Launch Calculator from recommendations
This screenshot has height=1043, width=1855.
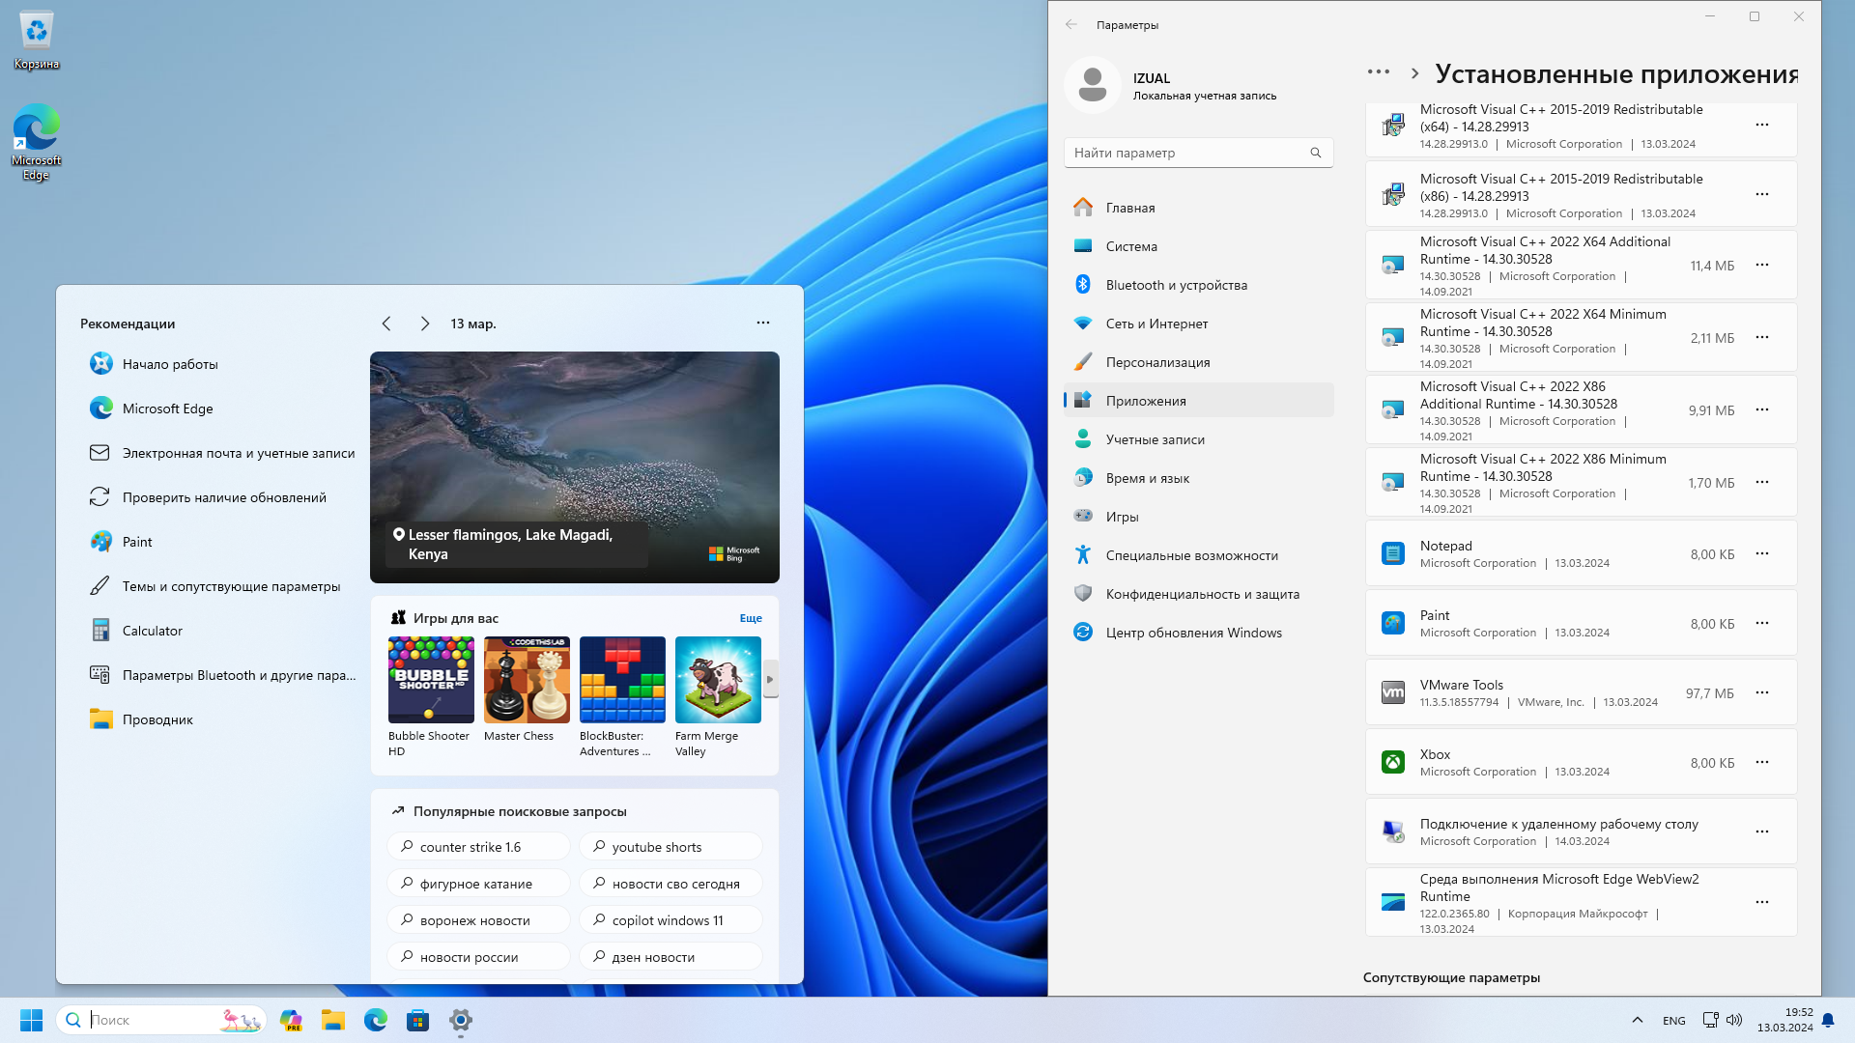[x=222, y=631]
